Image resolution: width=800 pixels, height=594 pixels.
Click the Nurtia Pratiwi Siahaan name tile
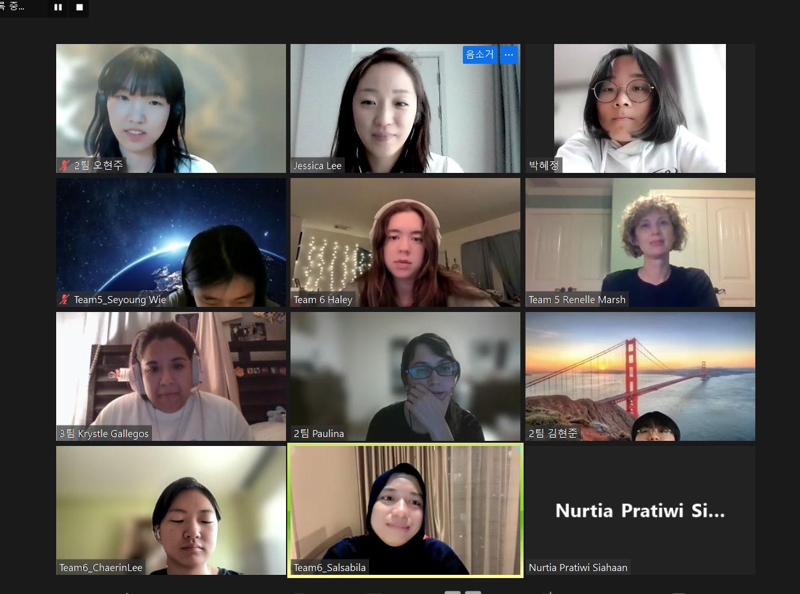point(640,510)
